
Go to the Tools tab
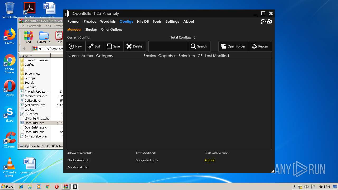(x=157, y=21)
